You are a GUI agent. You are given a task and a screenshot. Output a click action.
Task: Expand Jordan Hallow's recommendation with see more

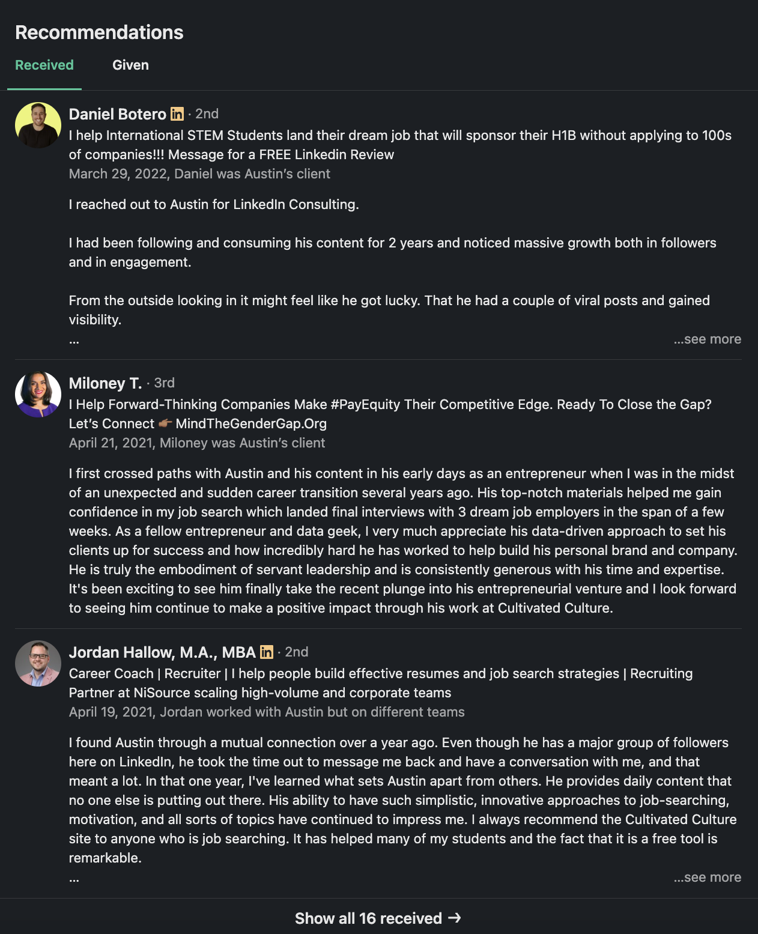click(708, 878)
